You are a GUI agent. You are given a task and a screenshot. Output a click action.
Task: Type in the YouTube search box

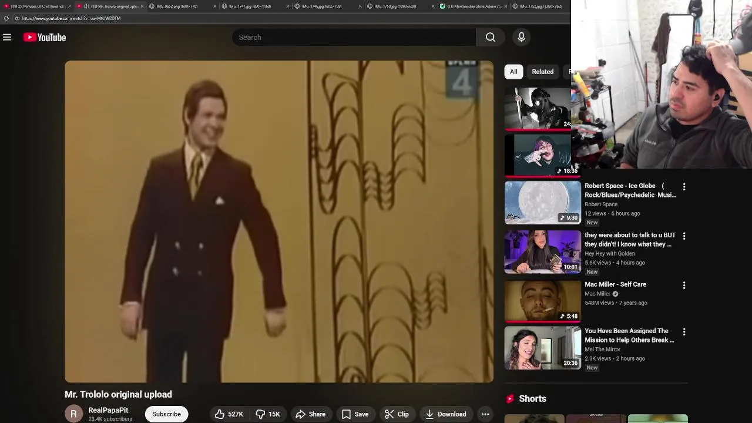point(354,38)
